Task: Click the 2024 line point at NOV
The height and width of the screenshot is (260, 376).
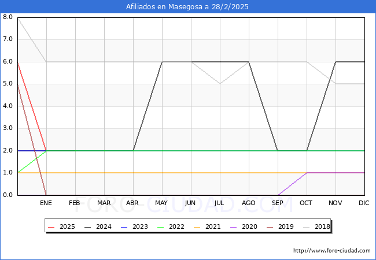Action: click(x=336, y=62)
